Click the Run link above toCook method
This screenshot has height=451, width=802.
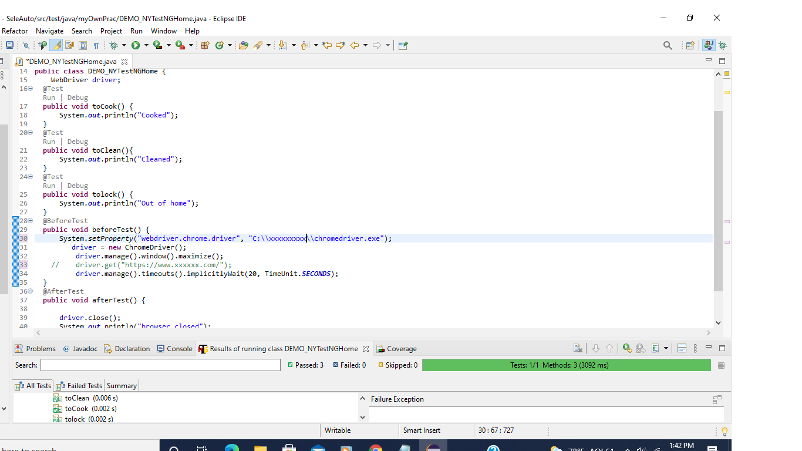tap(49, 97)
